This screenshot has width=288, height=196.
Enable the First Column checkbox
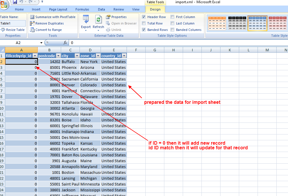(x=173, y=17)
